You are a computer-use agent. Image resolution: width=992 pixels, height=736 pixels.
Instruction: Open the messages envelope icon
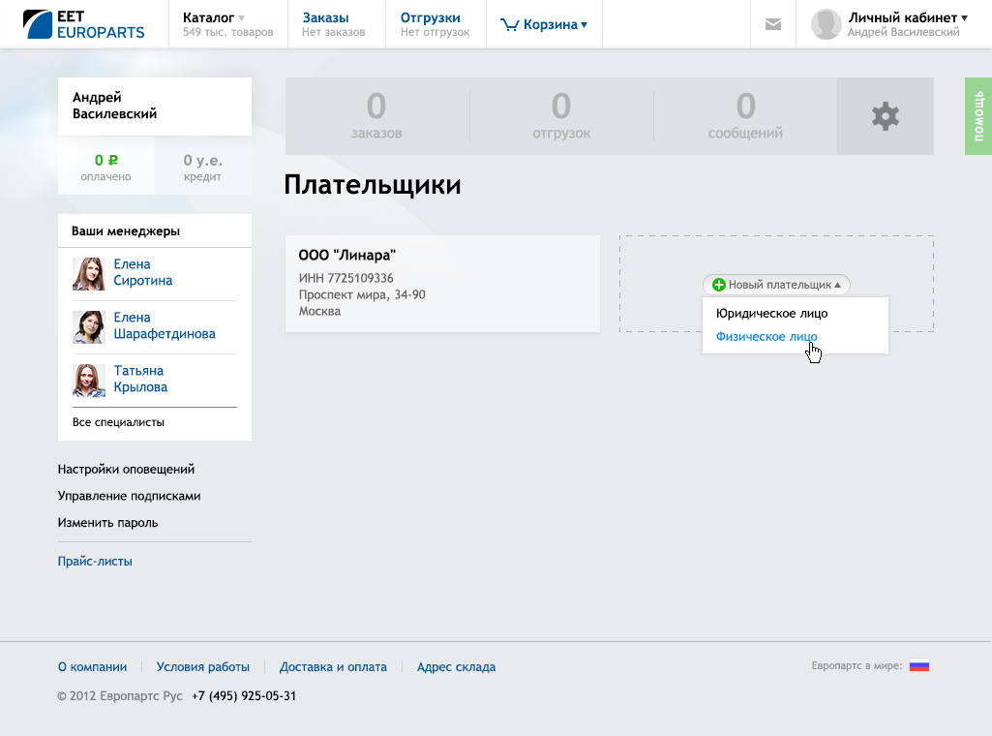click(x=772, y=24)
